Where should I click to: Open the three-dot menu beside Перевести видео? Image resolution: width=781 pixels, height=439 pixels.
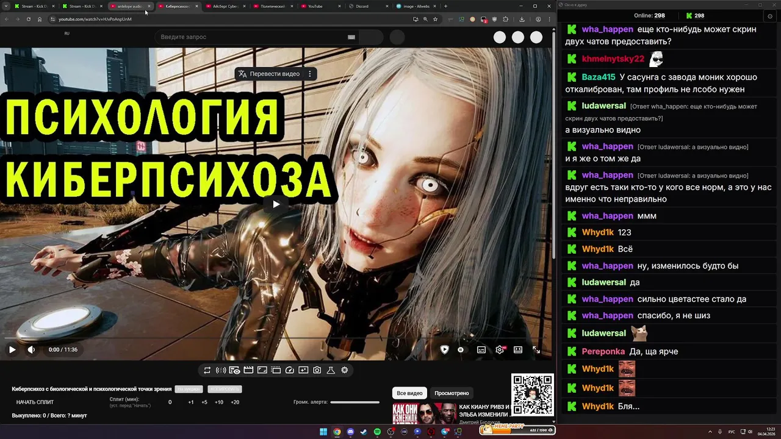pos(310,74)
